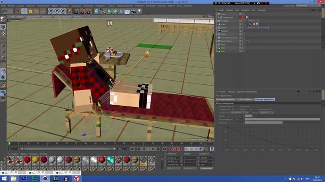Select the highlighted Мягкое выделение tab
Viewport: 325px width, 182px height.
[x=265, y=100]
